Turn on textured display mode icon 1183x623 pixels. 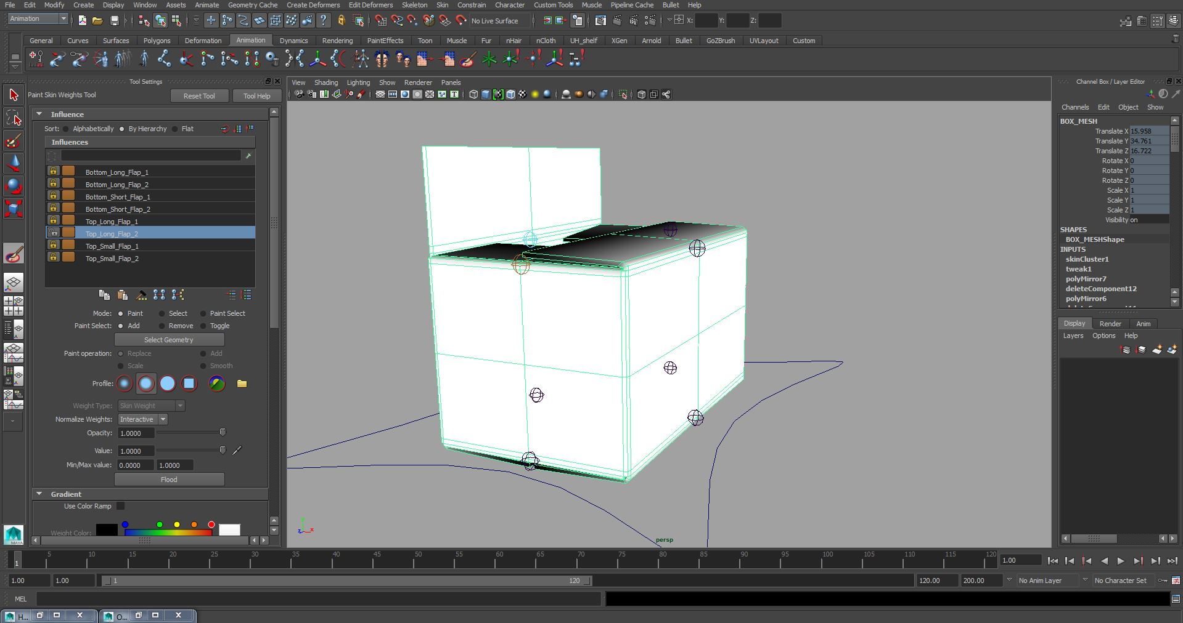click(510, 94)
